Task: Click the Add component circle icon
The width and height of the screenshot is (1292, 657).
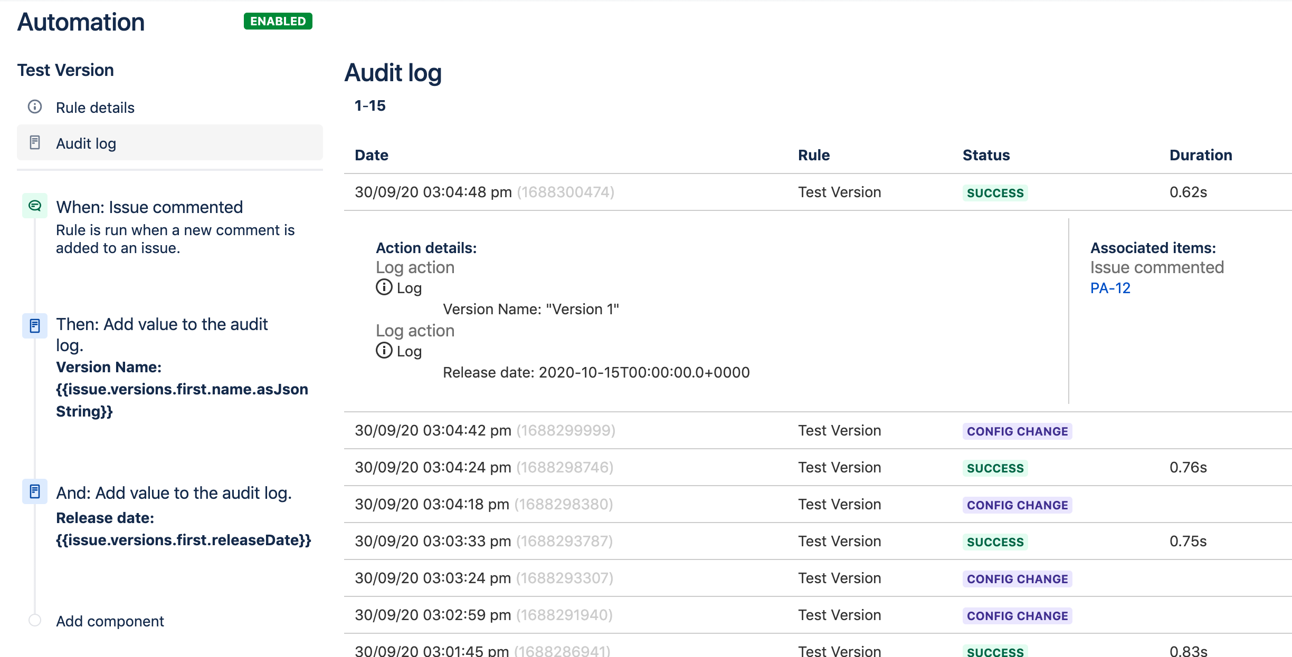Action: point(35,620)
